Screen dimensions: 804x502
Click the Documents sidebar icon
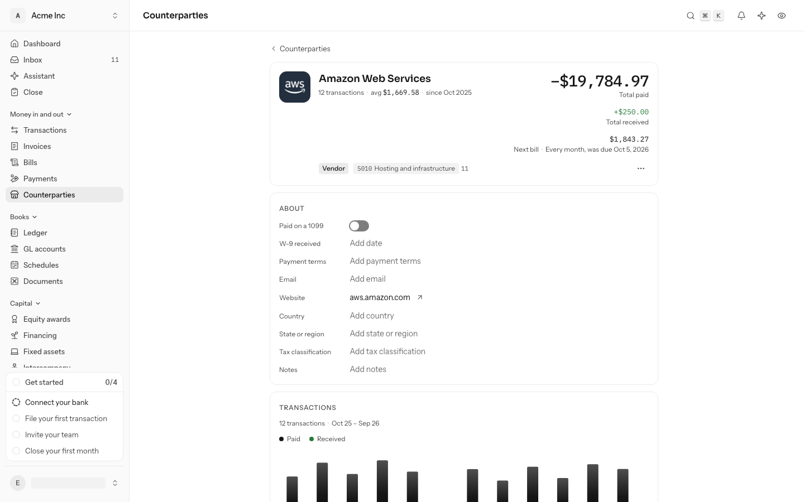point(15,281)
